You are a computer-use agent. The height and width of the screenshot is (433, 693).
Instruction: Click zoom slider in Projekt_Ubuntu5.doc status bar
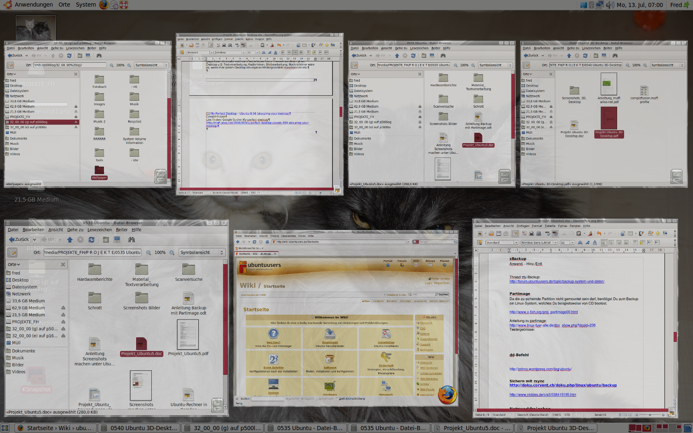(650, 415)
